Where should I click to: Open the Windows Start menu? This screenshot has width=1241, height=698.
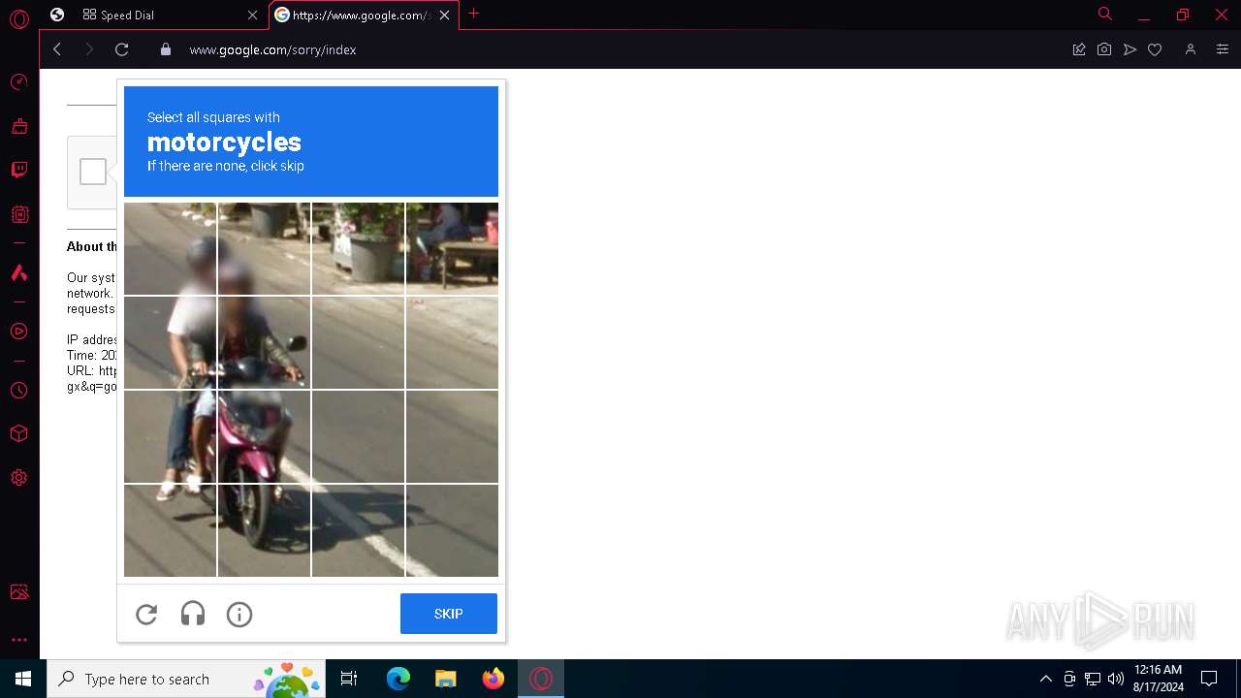pos(23,679)
